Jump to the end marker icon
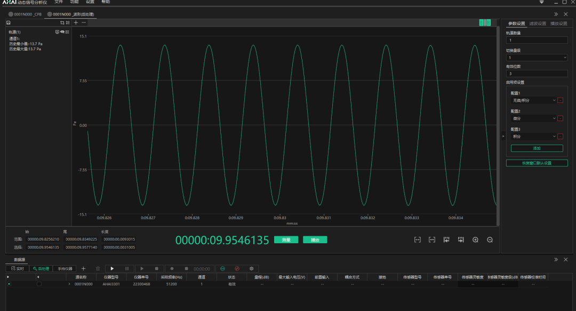The width and height of the screenshot is (576, 311). [461, 240]
